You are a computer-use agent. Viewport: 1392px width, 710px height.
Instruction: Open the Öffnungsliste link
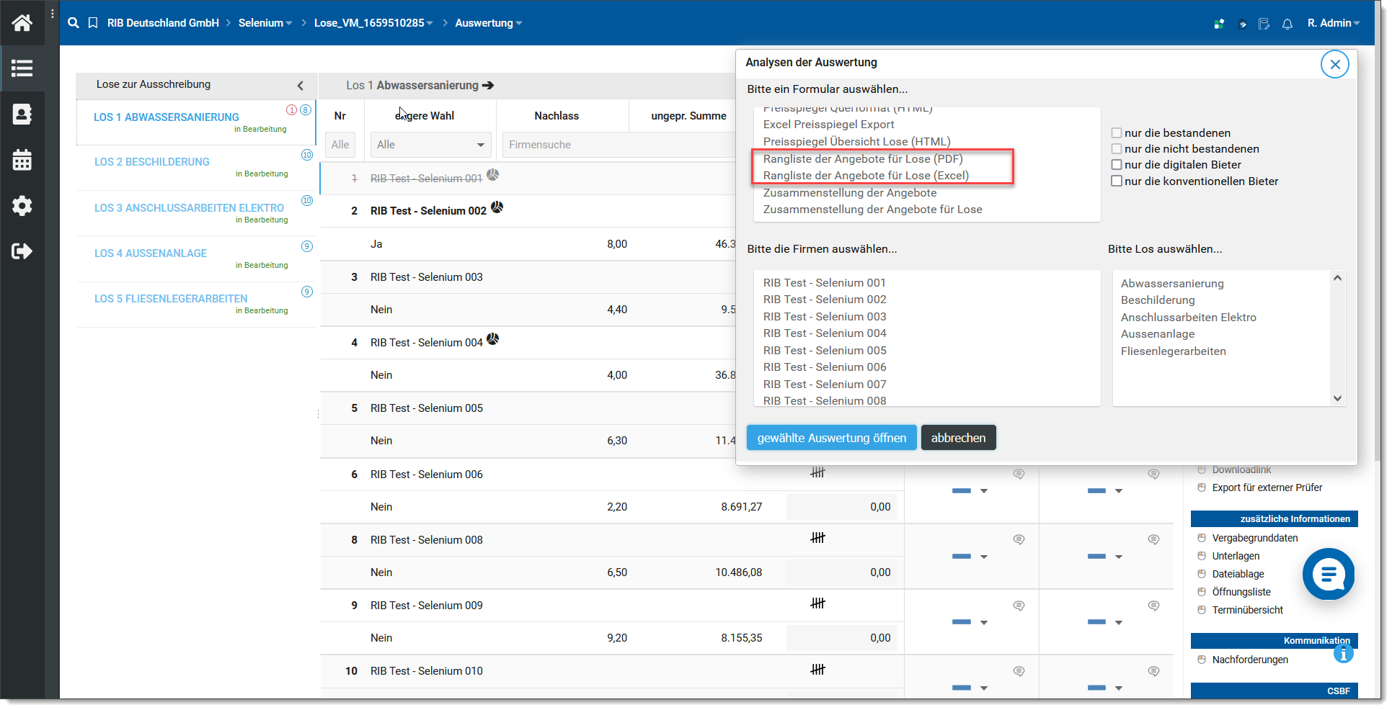(x=1241, y=592)
